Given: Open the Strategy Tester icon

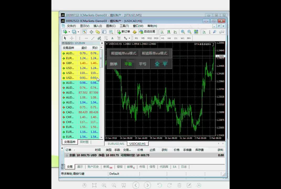Looking at the screenshot, I should tap(111, 32).
